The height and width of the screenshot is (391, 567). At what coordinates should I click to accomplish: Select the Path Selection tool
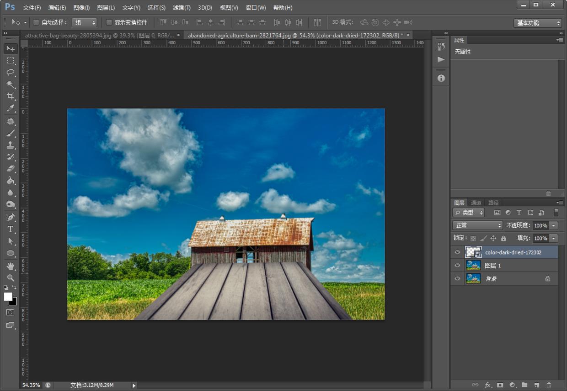(x=11, y=241)
